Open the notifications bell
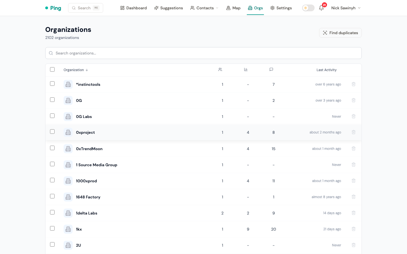The height and width of the screenshot is (254, 407). tap(321, 8)
